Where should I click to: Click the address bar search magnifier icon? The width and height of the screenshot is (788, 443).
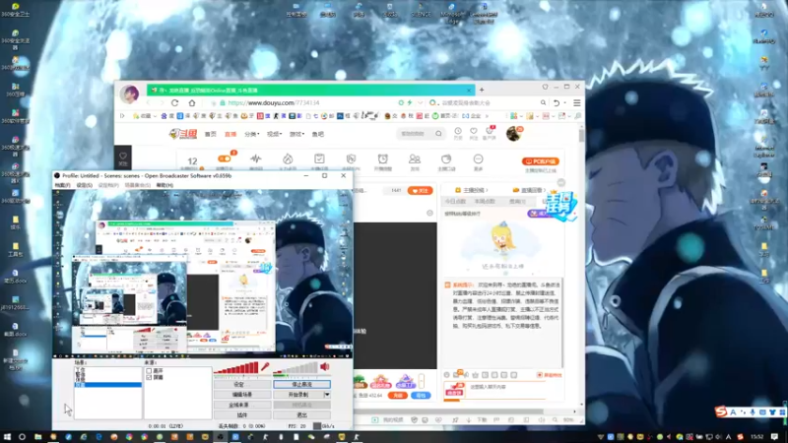click(544, 103)
